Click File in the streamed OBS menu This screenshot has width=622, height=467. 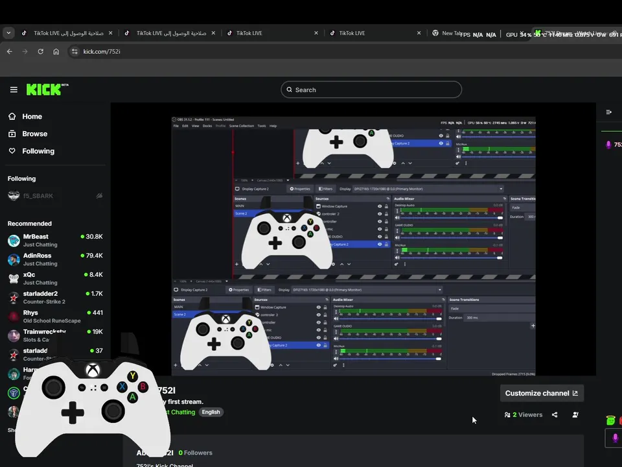(x=176, y=126)
